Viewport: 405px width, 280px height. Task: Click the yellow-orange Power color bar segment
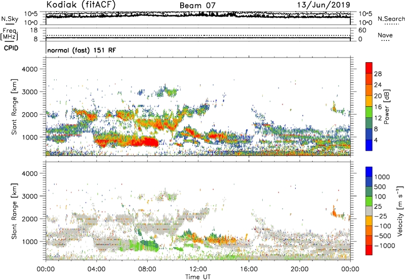369,101
